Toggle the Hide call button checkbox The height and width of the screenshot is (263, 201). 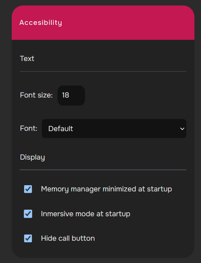(28, 238)
